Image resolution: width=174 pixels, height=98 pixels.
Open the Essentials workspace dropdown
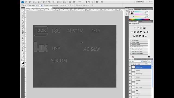[x=141, y=2]
